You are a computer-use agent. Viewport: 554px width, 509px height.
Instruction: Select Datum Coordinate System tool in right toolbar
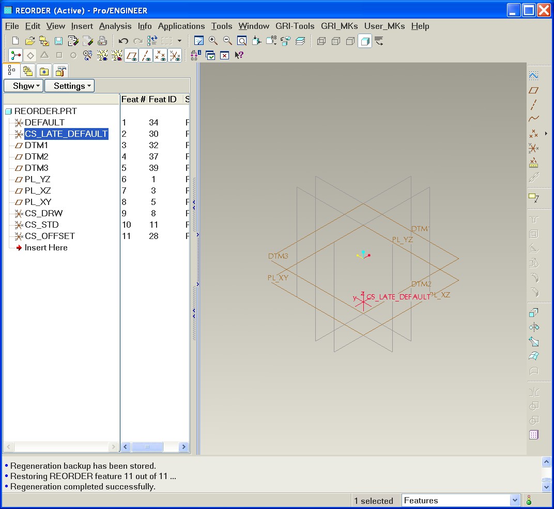[533, 148]
